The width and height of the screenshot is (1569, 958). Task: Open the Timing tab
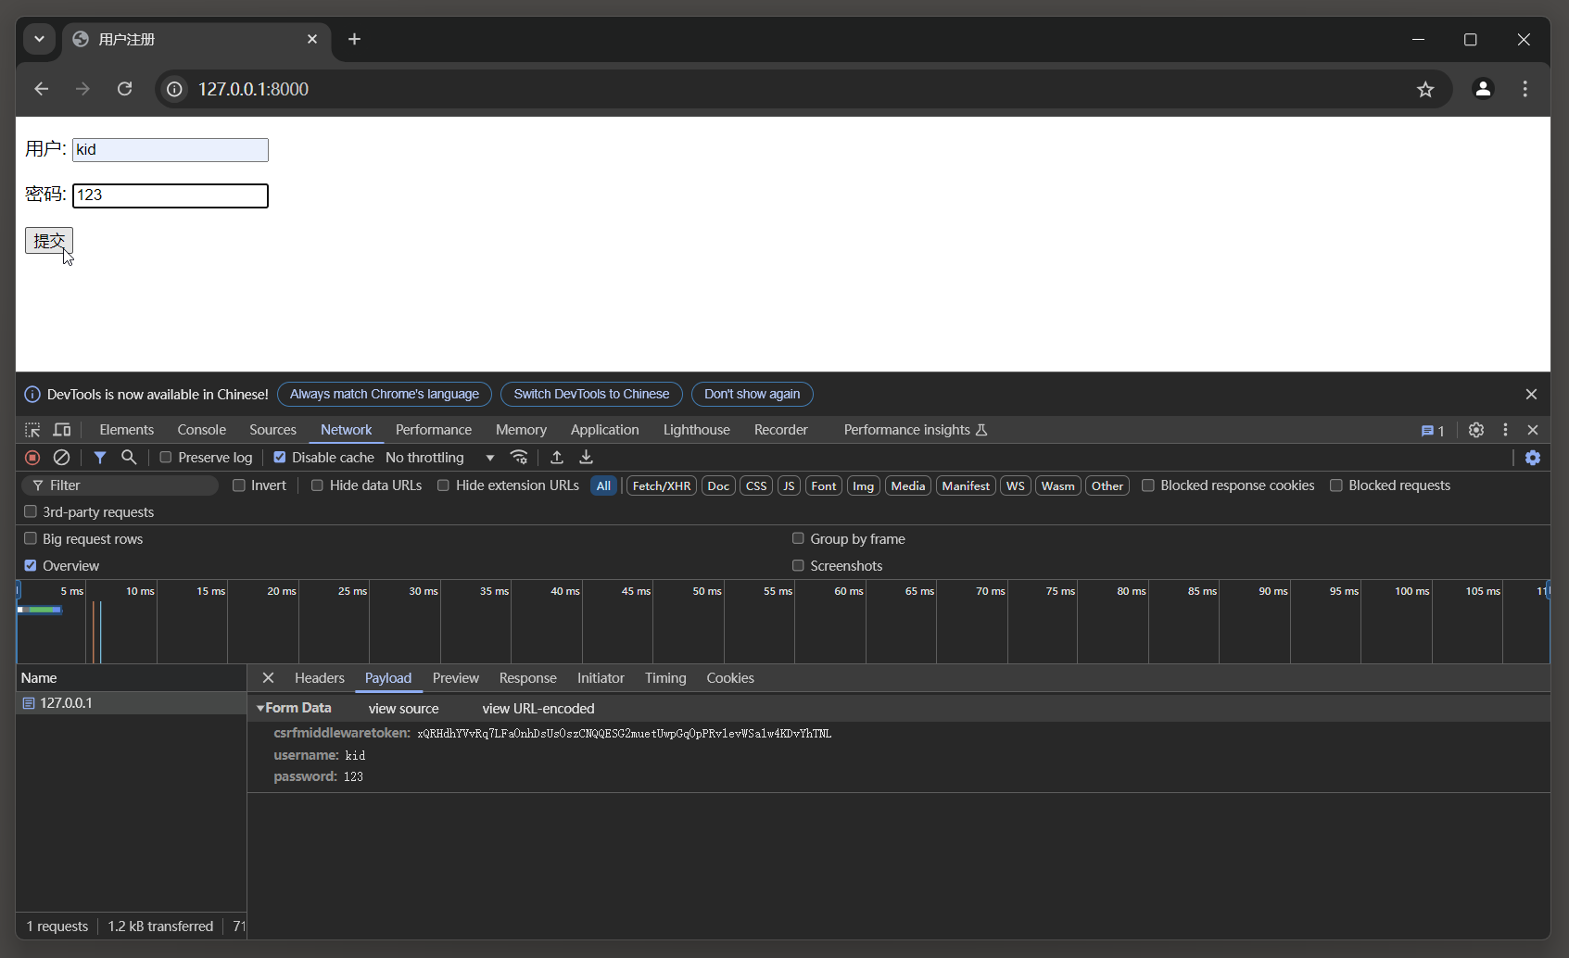(665, 678)
